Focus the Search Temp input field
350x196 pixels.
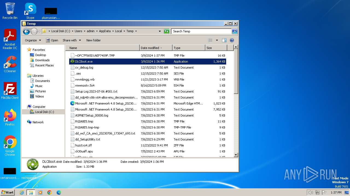202,31
